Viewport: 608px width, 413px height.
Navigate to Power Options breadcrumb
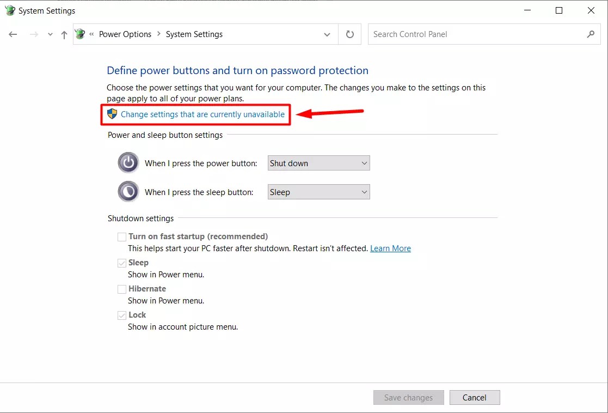pos(125,34)
